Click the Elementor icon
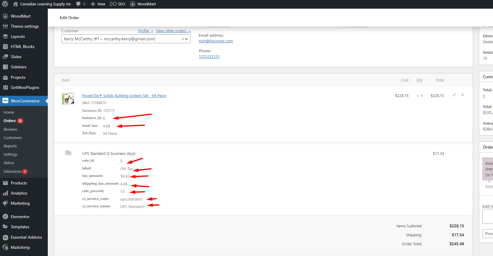Image resolution: width=493 pixels, height=256 pixels. (x=5, y=217)
